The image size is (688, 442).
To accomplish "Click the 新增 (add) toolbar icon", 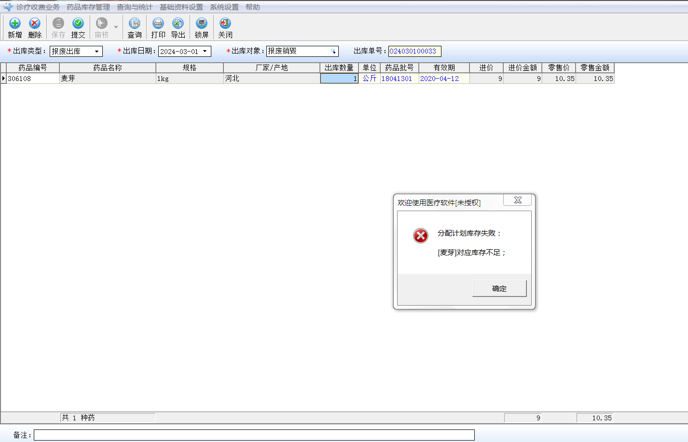I will tap(15, 24).
